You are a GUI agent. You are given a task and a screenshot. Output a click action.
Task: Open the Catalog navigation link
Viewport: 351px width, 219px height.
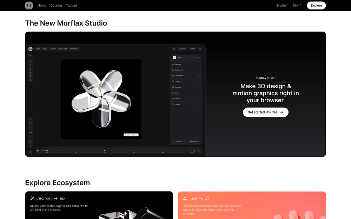click(x=56, y=5)
